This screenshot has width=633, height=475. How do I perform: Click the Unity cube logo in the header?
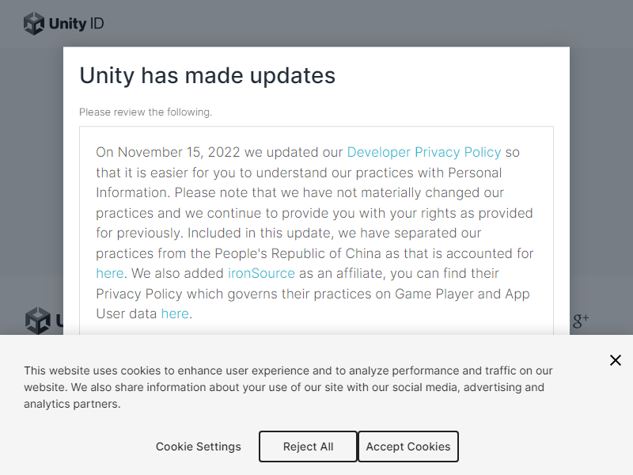(35, 23)
